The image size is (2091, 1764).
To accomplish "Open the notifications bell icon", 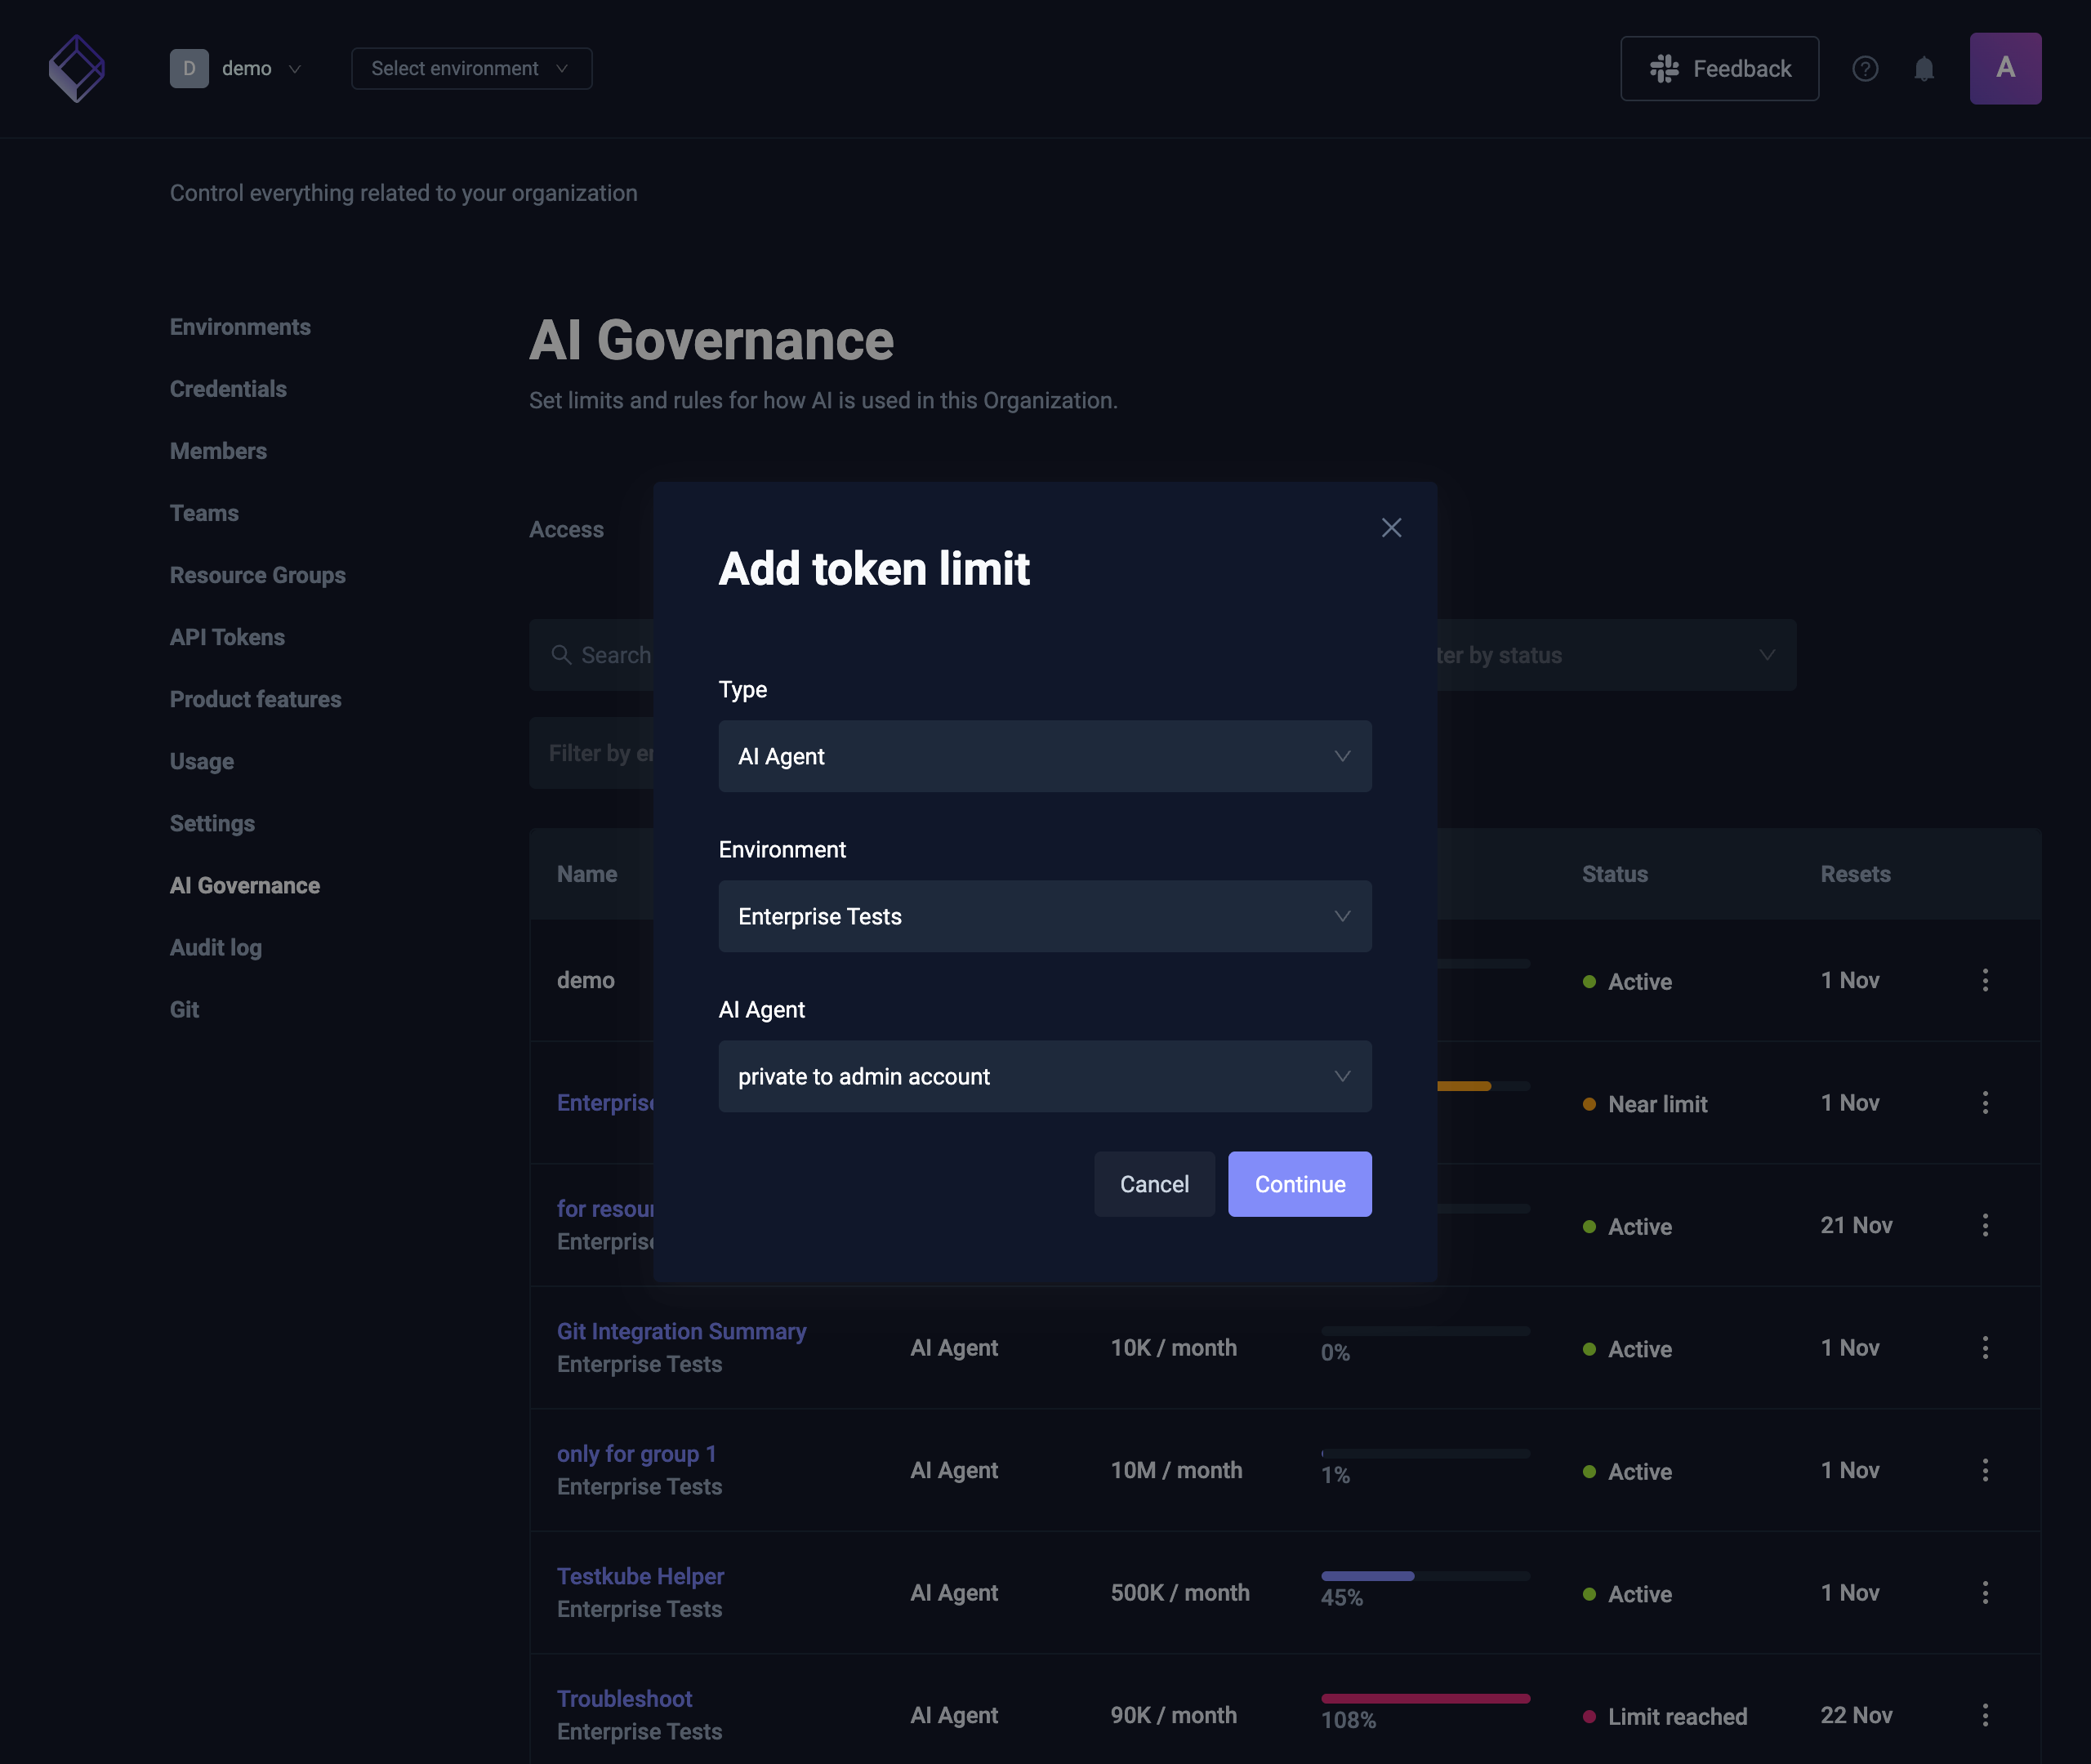I will coord(1924,68).
